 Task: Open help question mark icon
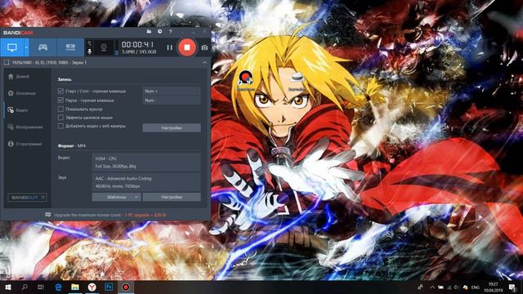(171, 31)
